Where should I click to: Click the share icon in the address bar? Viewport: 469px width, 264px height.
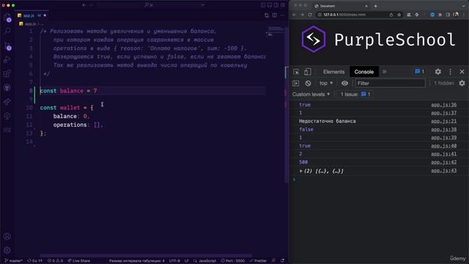[x=391, y=15]
